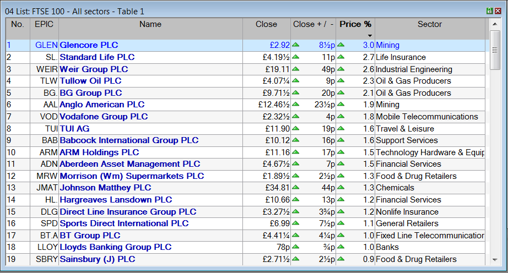Sort by the Sector column header
Viewport: 508px width, 273px height.
click(430, 29)
